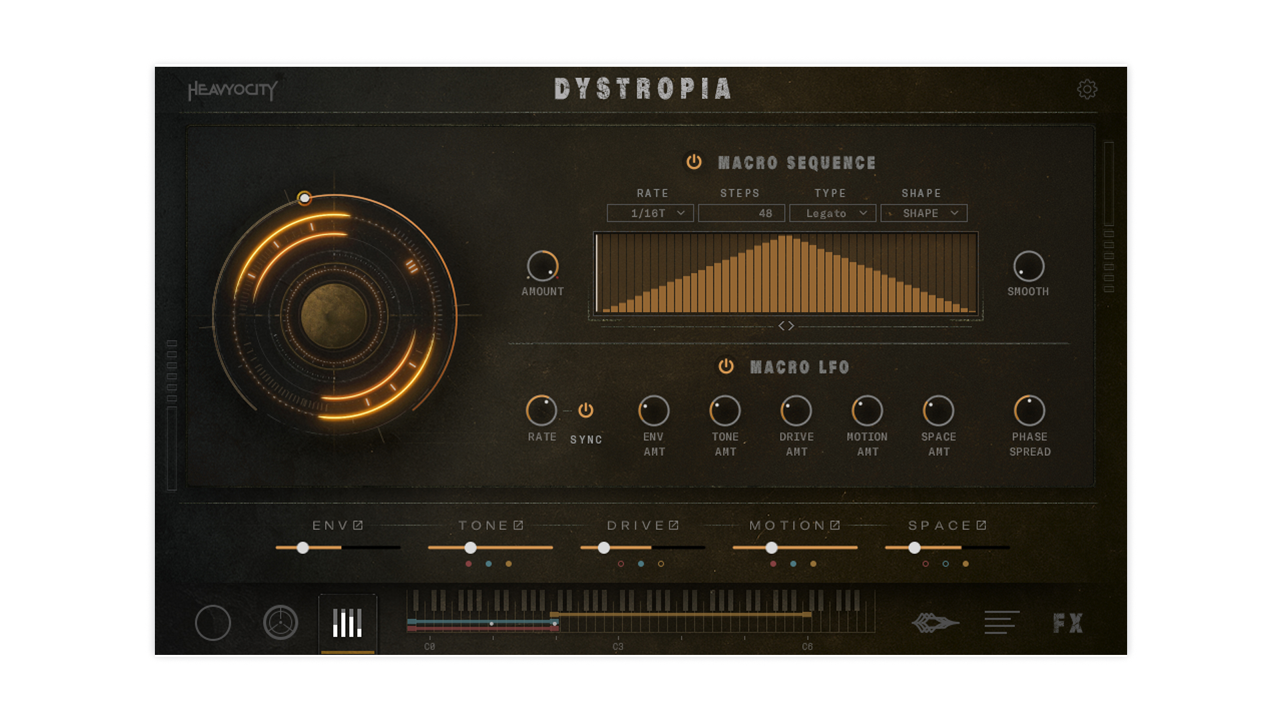Open the FX page
The width and height of the screenshot is (1282, 721).
1068,622
